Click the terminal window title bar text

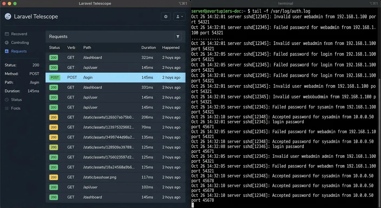coord(285,4)
